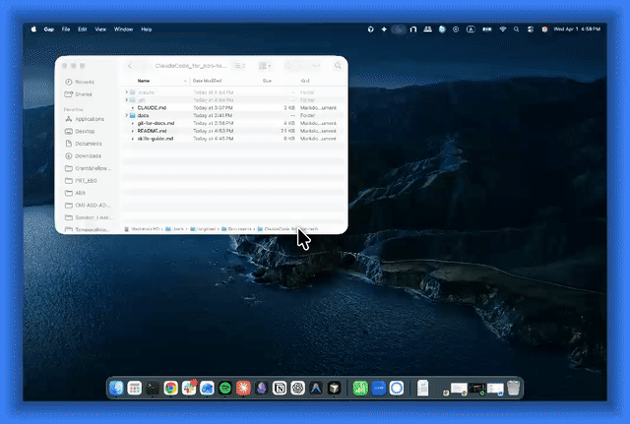
Task: Open the Help menu
Action: tap(147, 30)
